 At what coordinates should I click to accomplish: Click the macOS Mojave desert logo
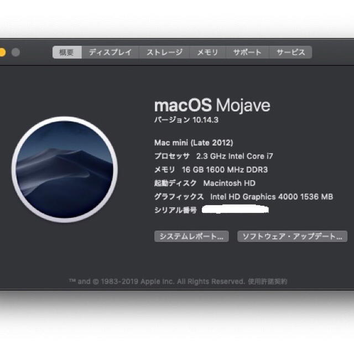(x=65, y=170)
